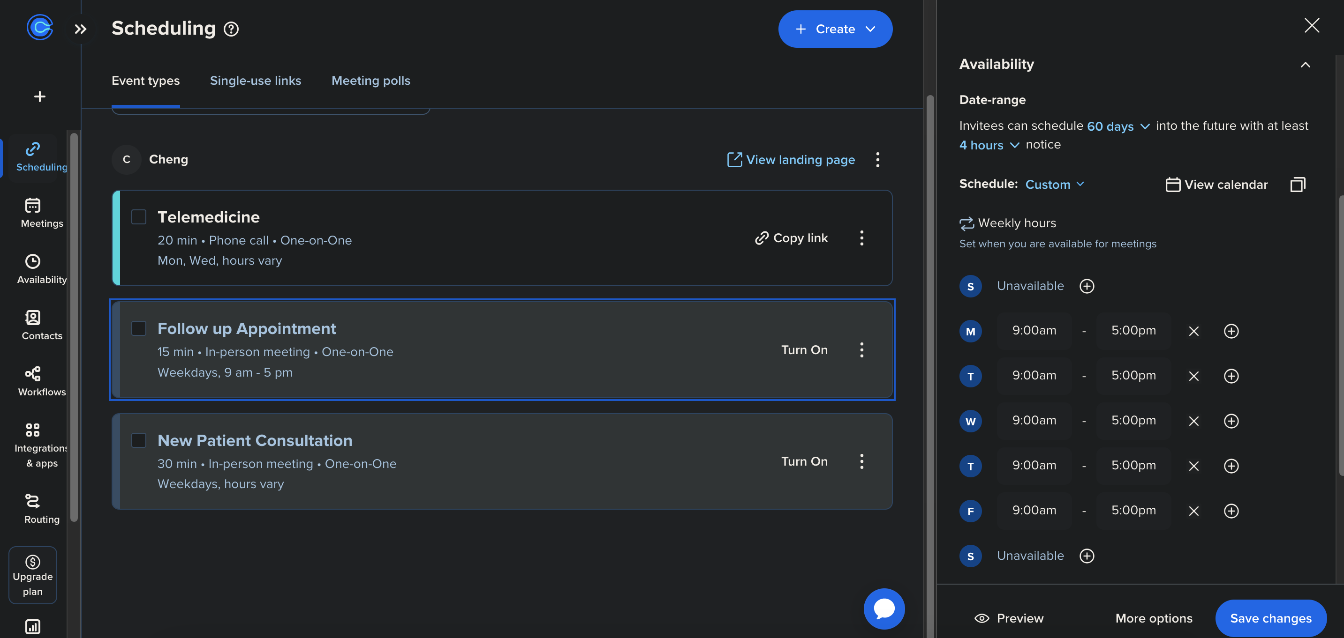Screen dimensions: 1344x638
Task: Tick the New Patient Consultation checkbox
Action: pyautogui.click(x=139, y=440)
